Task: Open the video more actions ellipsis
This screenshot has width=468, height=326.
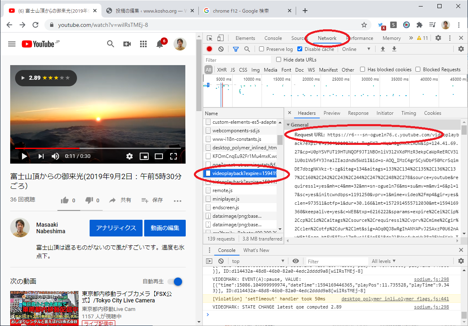Action: point(178,201)
